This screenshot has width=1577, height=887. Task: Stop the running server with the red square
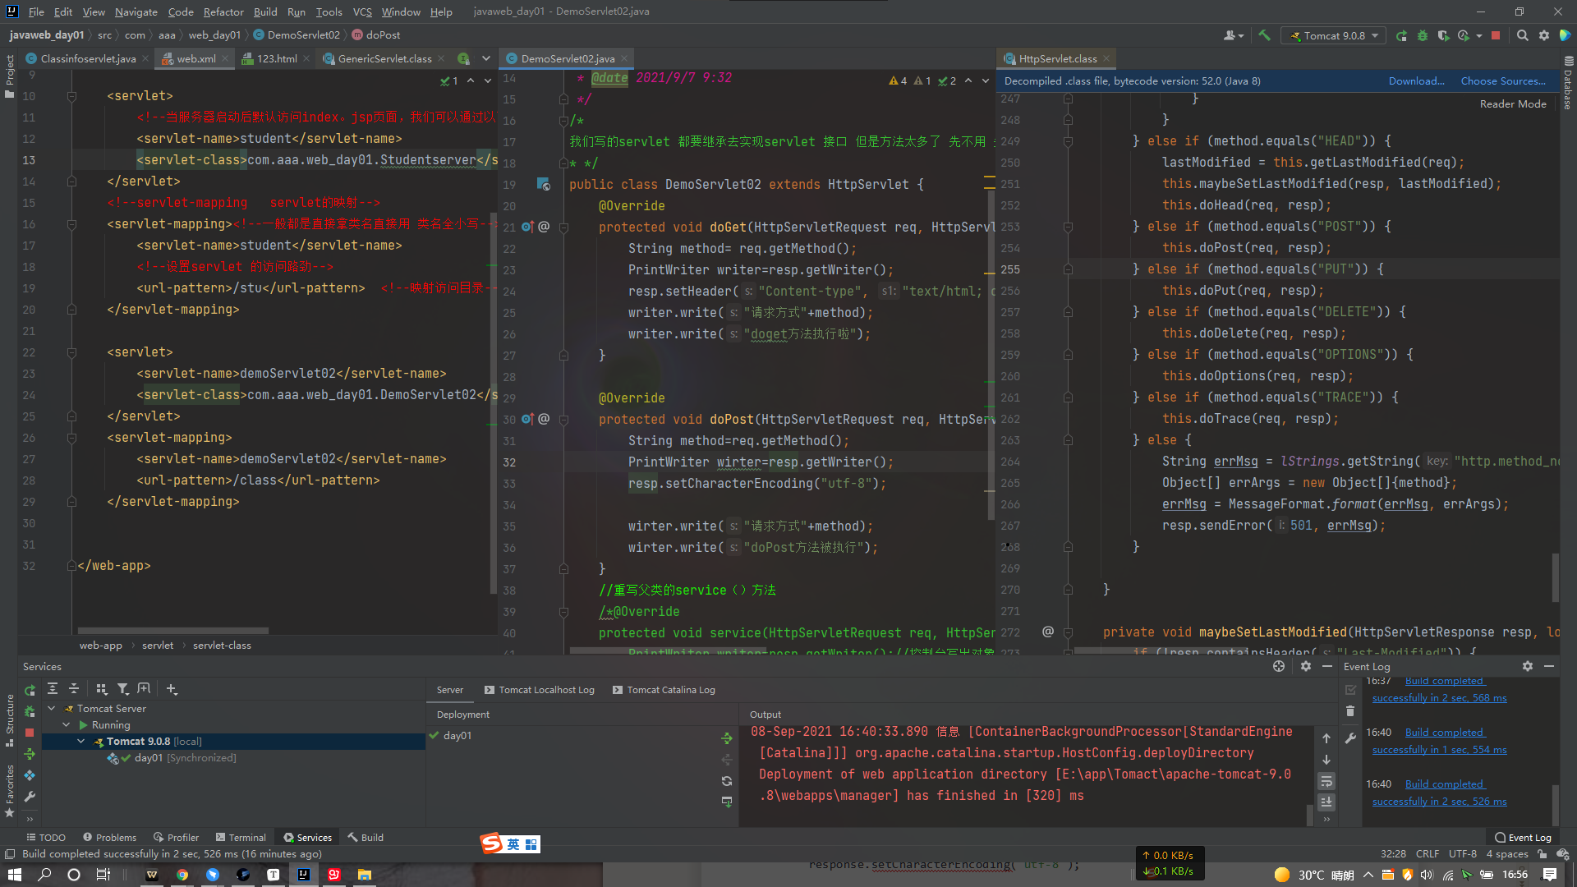(1496, 35)
